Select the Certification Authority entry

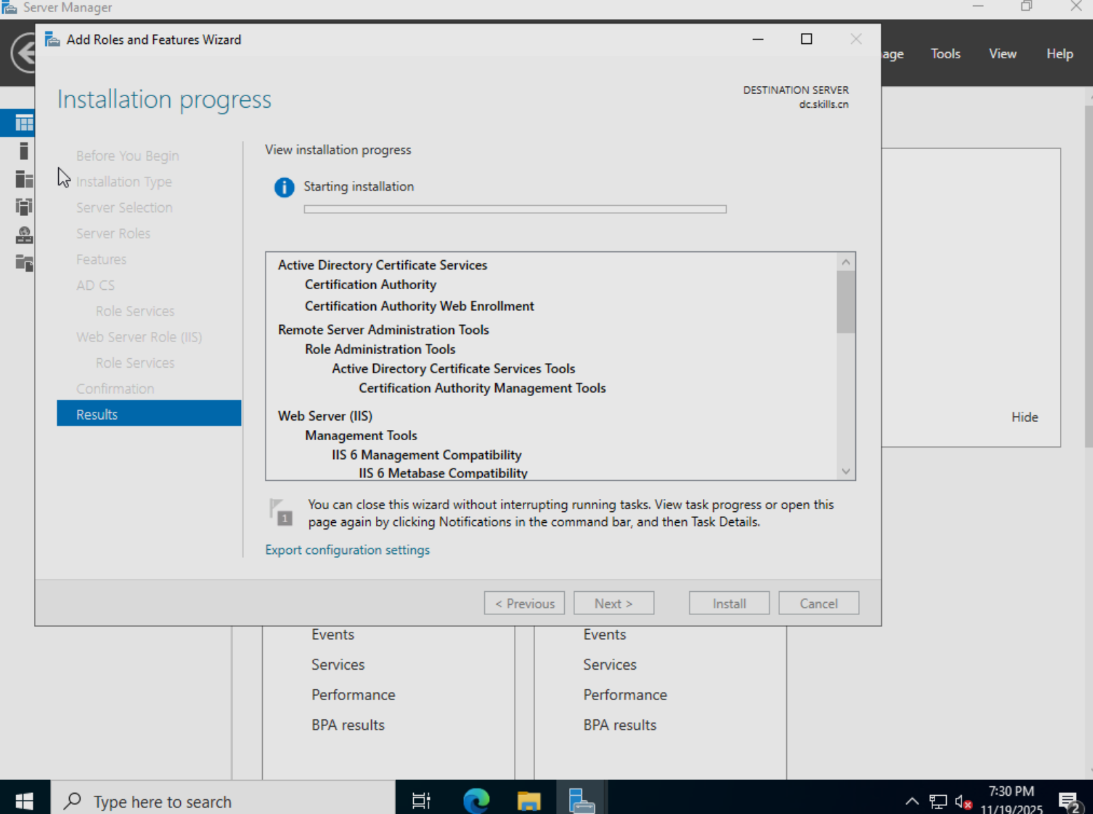point(370,284)
